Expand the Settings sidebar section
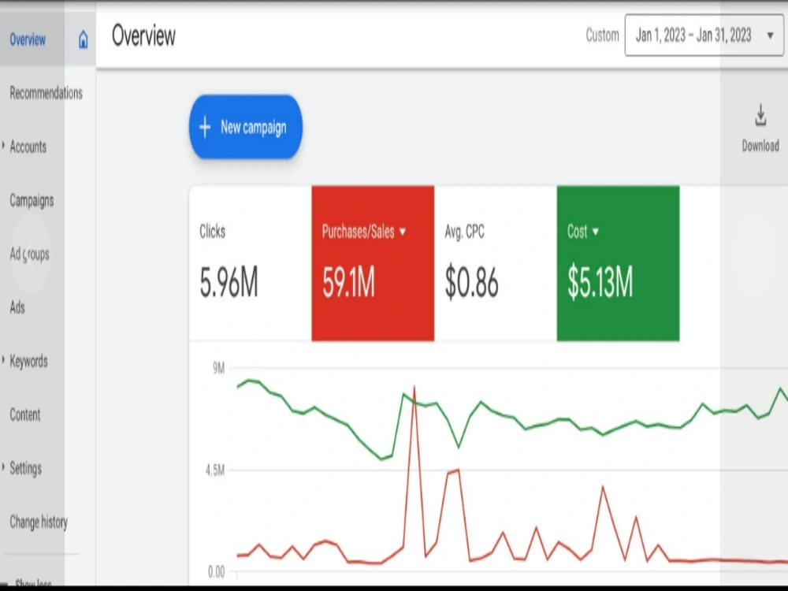Image resolution: width=788 pixels, height=591 pixels. click(3, 468)
